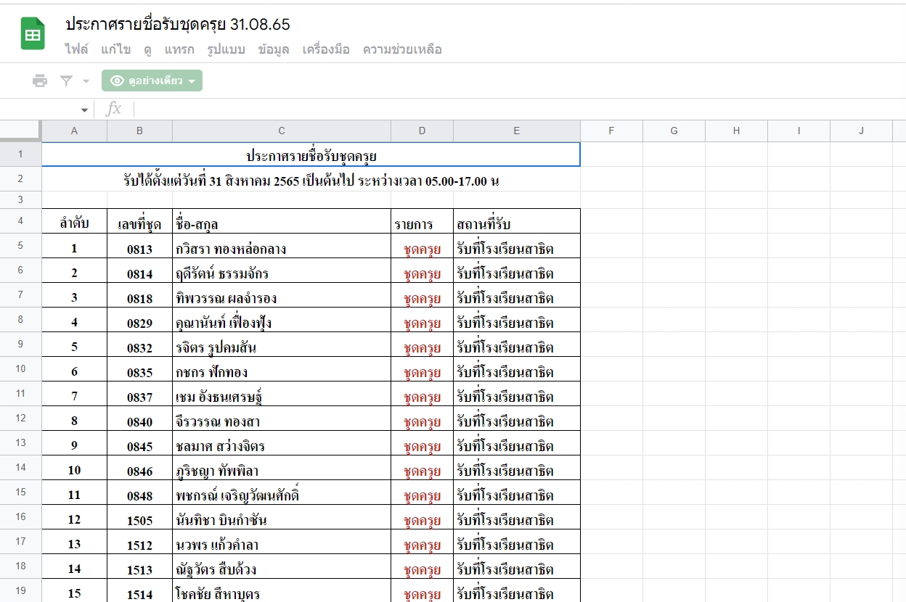Open the ไฟล์ menu
This screenshot has width=906, height=602.
[76, 50]
